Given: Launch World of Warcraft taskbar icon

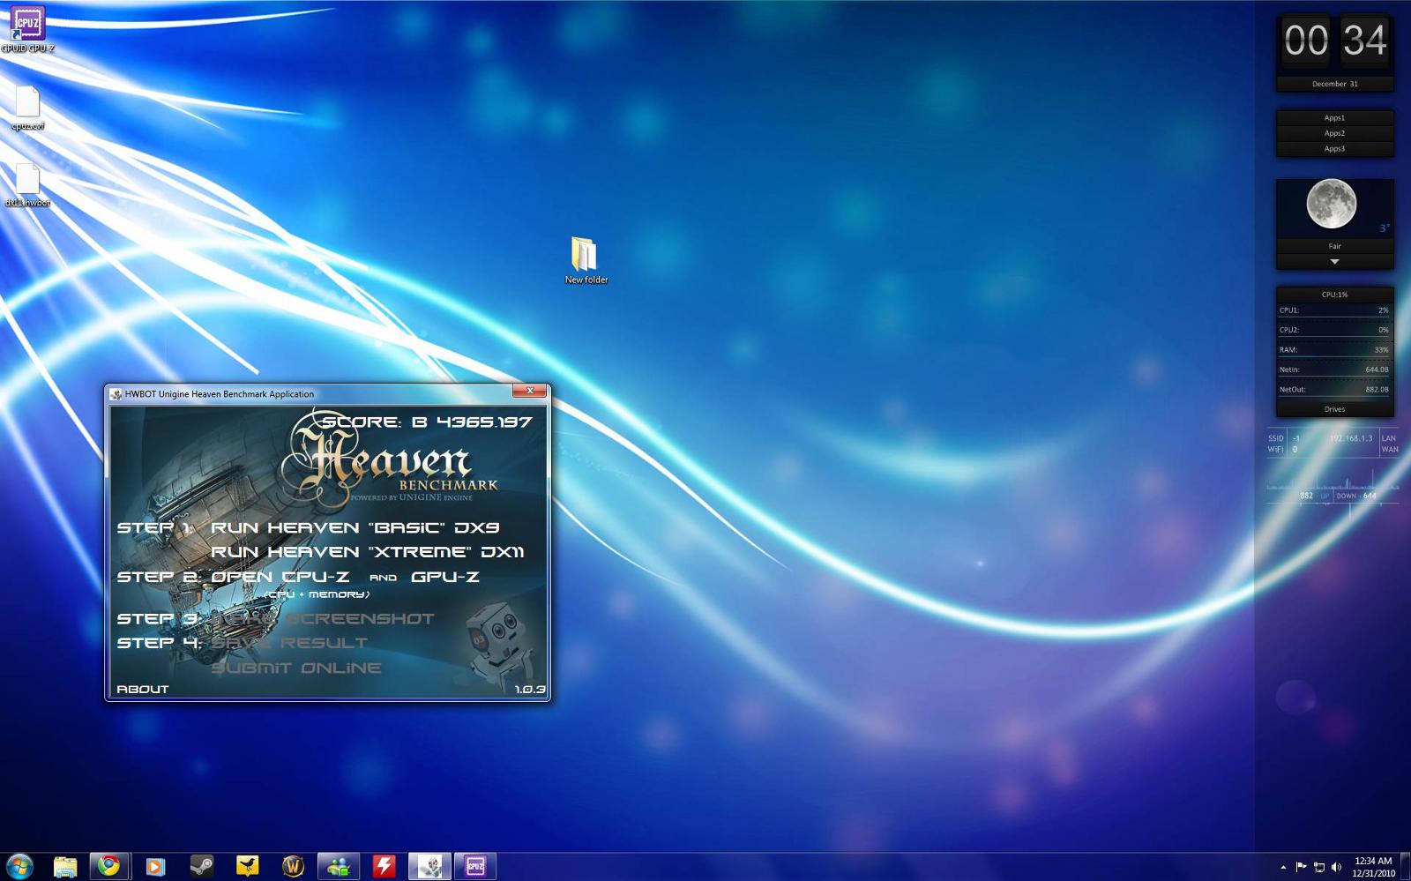Looking at the screenshot, I should click(x=293, y=866).
